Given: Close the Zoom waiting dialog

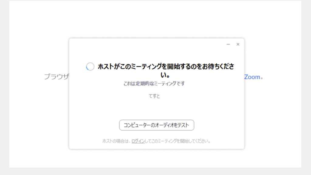Looking at the screenshot, I should [x=238, y=44].
